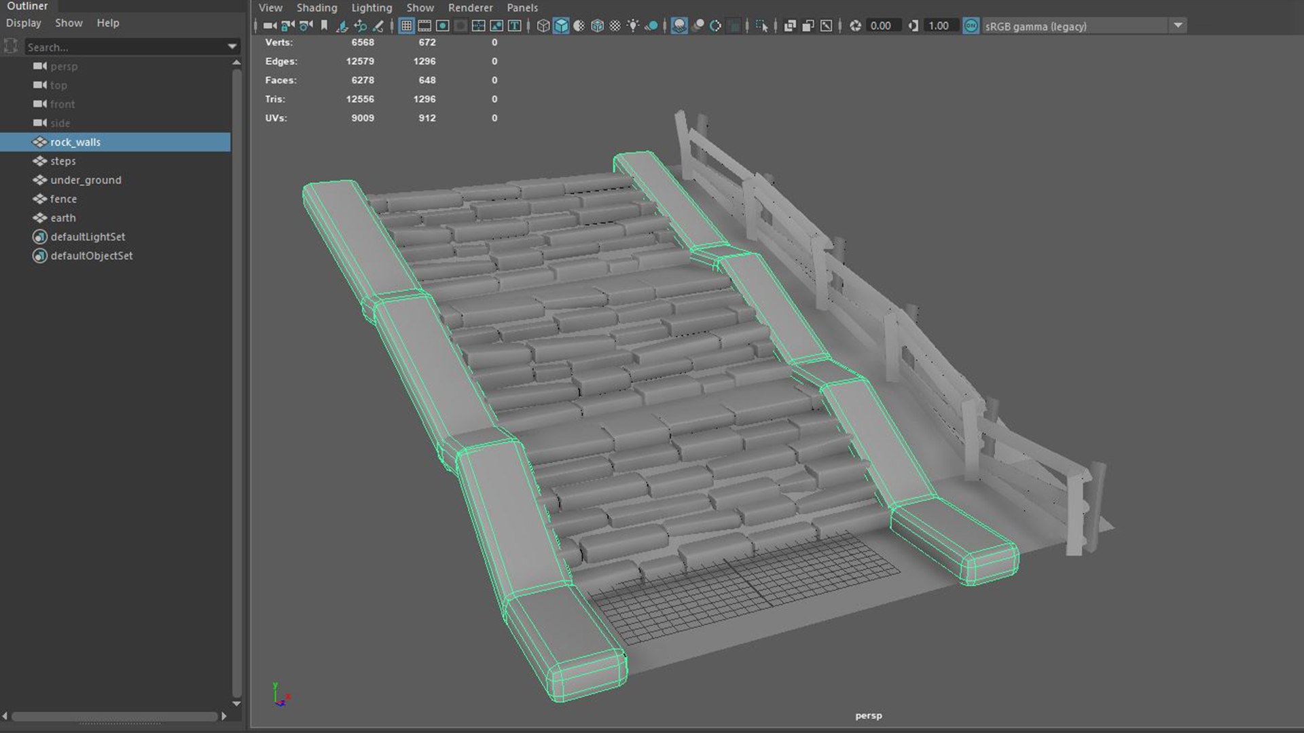Open the Outliner Display menu
Screen dimensions: 1304x733
click(x=24, y=22)
